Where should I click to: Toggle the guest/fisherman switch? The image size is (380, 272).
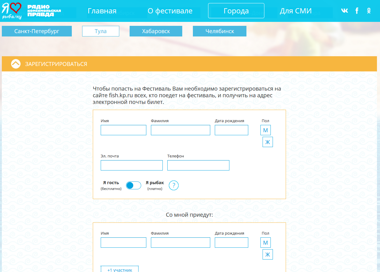(134, 185)
